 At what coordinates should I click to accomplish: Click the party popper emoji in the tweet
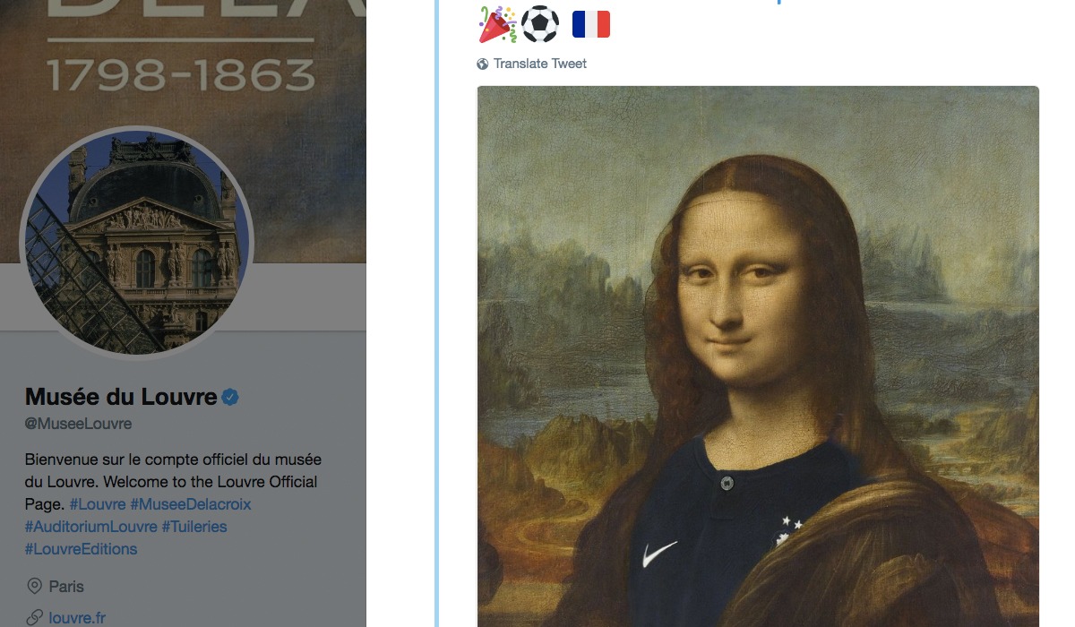[x=496, y=24]
